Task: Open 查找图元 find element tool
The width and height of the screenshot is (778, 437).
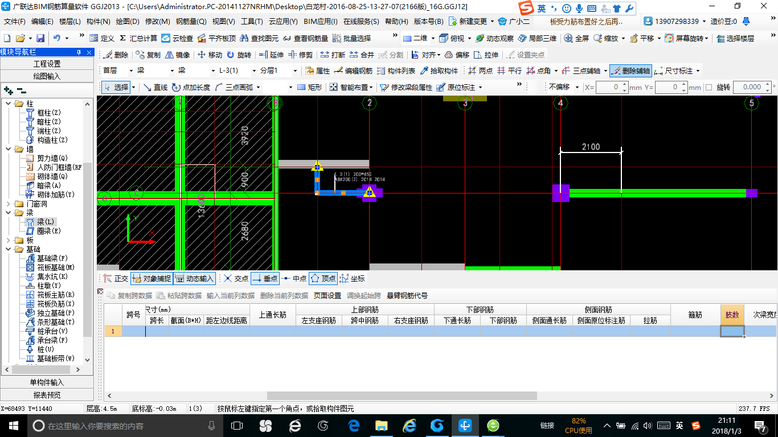Action: 259,38
